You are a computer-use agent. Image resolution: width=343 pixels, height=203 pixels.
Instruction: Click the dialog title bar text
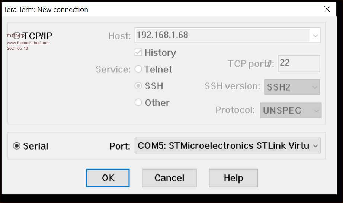pos(46,9)
